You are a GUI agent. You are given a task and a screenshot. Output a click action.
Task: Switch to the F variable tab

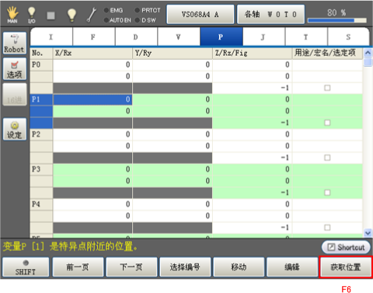94,37
